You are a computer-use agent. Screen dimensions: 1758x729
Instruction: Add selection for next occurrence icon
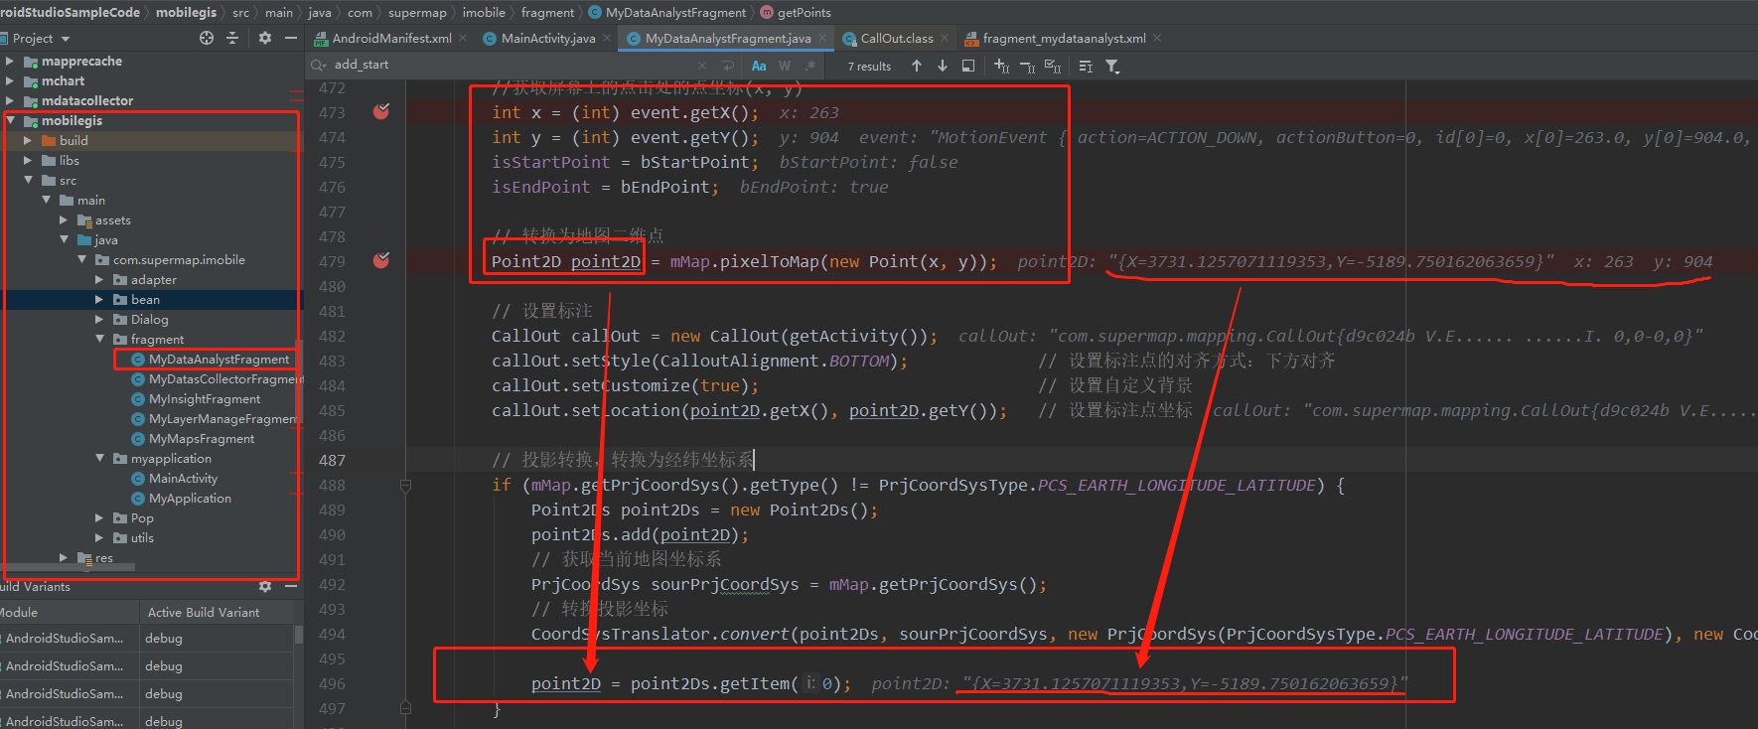pyautogui.click(x=1001, y=66)
